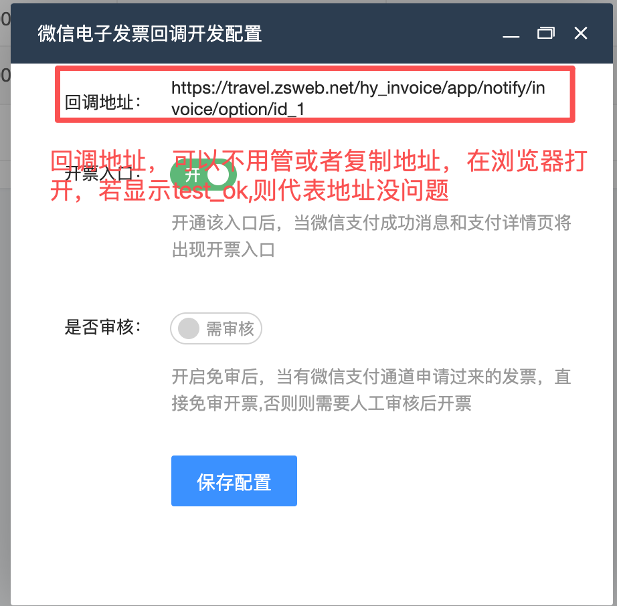This screenshot has height=606, width=617.
Task: Click the dialog title 微信电子发票回调开发配置
Action: [x=150, y=33]
